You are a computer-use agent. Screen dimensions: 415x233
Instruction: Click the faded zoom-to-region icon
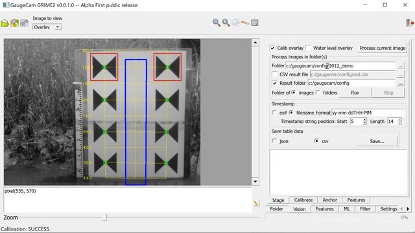click(235, 23)
